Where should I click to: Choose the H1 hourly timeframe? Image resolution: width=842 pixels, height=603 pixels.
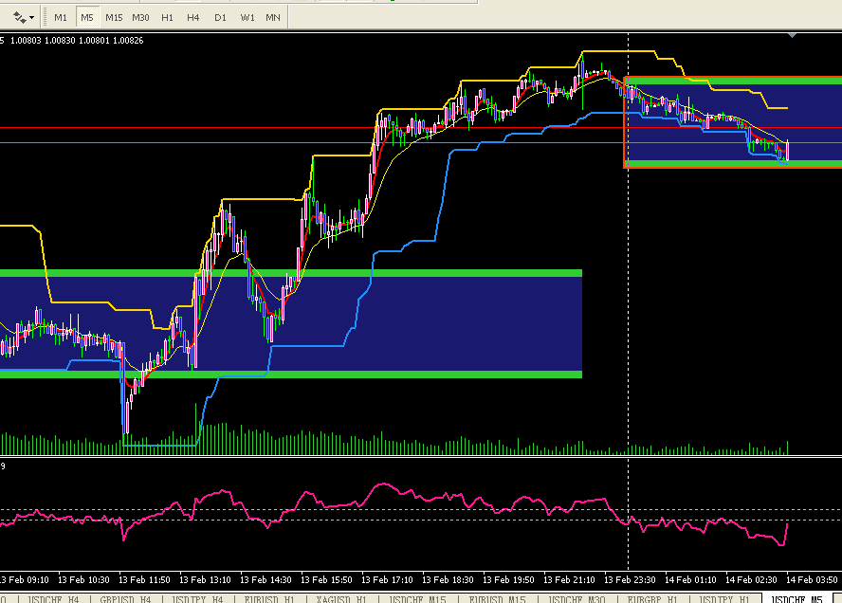[167, 18]
